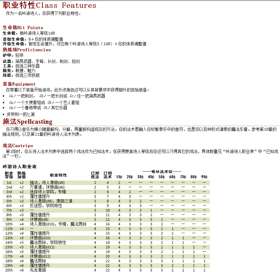Click the 万事通，休憩曲(d6) entry
This screenshot has width=280, height=272.
tap(47, 187)
